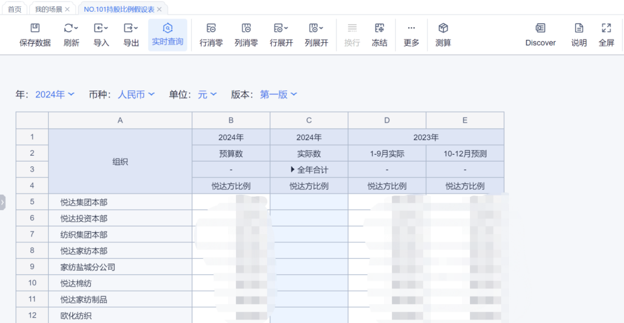Expand the left collapsed side panel
This screenshot has width=624, height=323.
2,202
